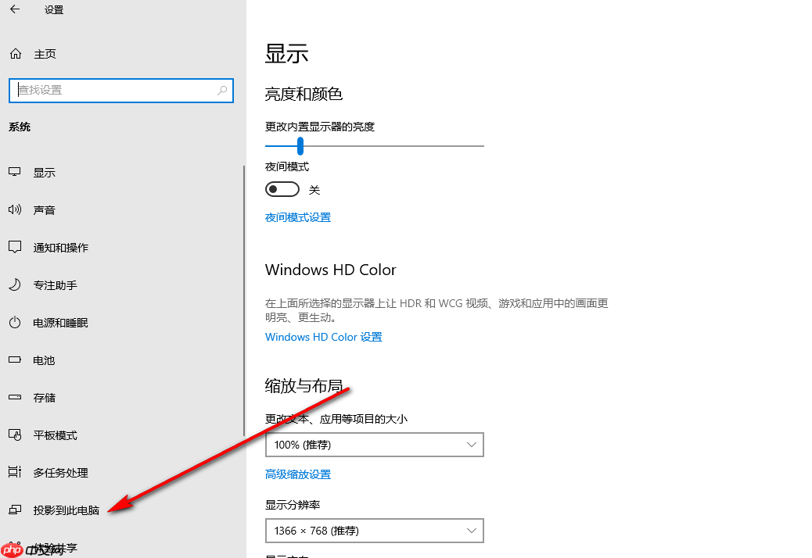The image size is (812, 558).
Task: Click the 查找设置 search box
Action: (121, 90)
